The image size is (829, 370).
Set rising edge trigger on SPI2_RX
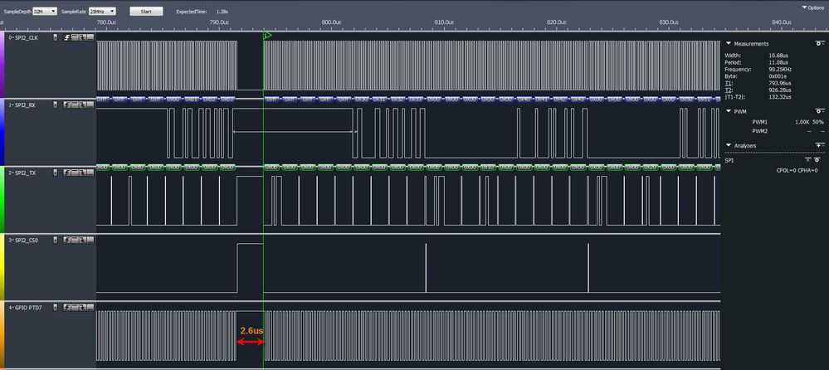[66, 105]
